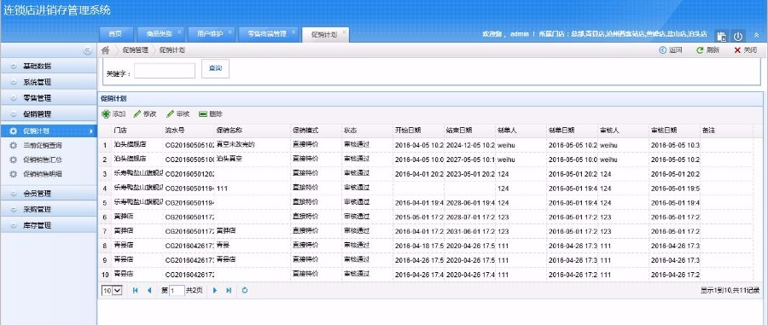Sort by the 促销模式 column header
Screen dimensions: 768x325
click(316, 131)
